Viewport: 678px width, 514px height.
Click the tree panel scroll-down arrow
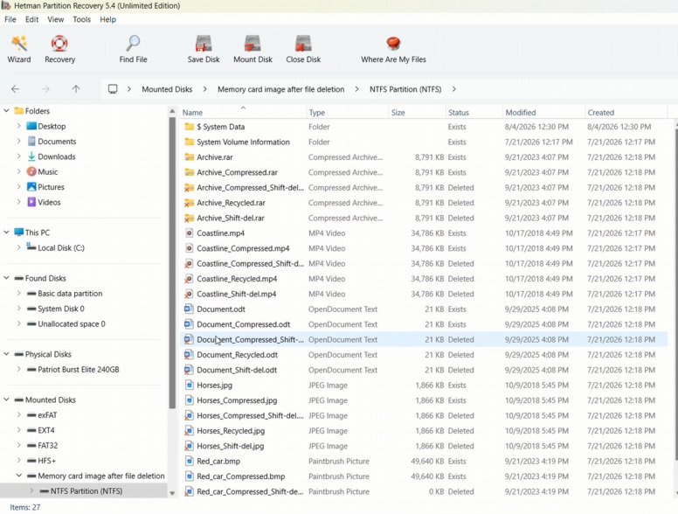[x=172, y=493]
